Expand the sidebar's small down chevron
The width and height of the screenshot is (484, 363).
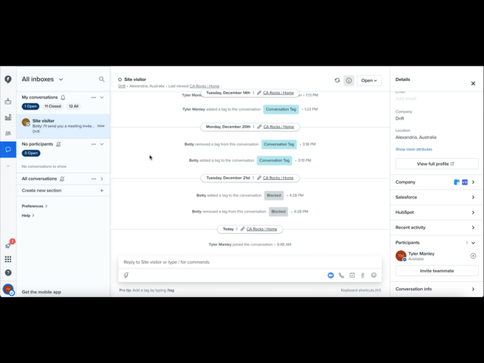(8, 166)
